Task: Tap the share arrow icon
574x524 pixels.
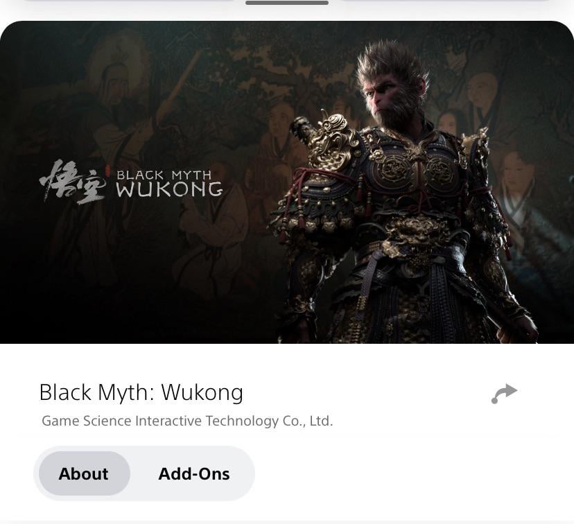Action: (504, 394)
